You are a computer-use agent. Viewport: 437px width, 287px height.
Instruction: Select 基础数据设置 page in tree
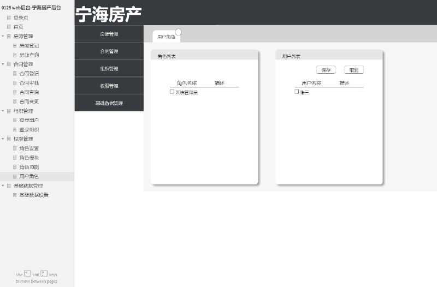[34, 195]
